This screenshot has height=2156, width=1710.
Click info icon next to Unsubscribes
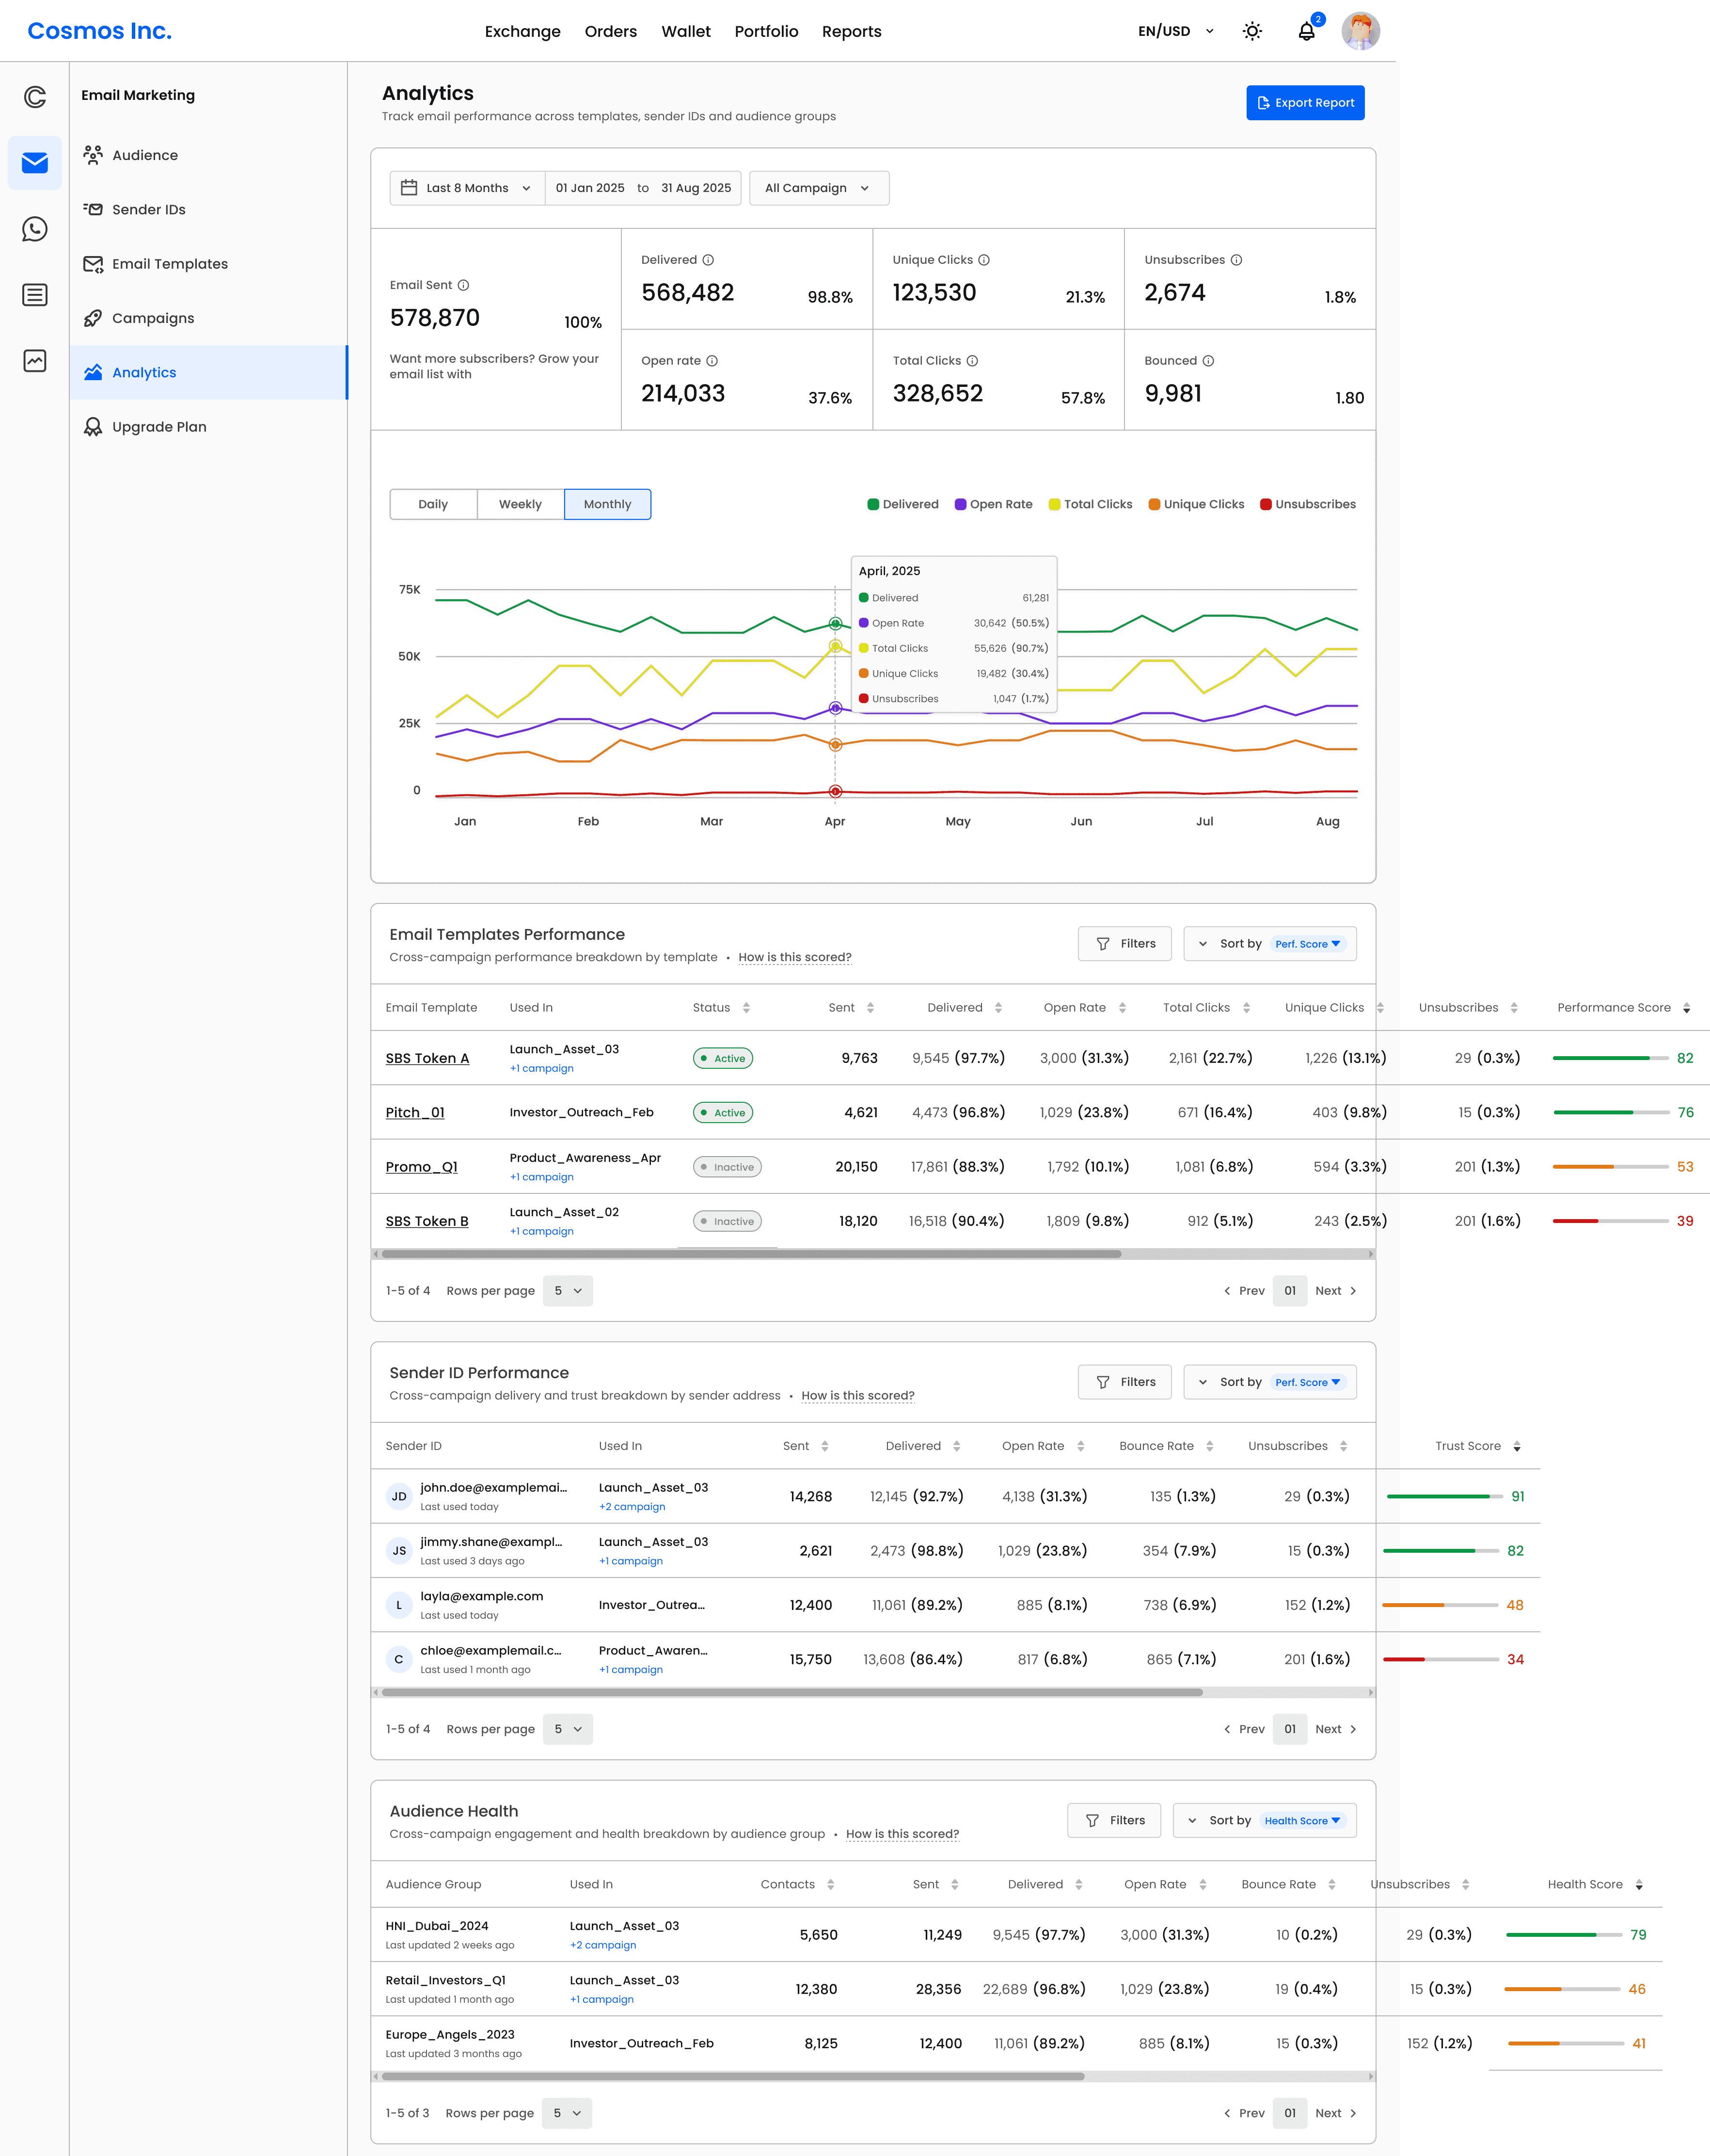coord(1236,260)
